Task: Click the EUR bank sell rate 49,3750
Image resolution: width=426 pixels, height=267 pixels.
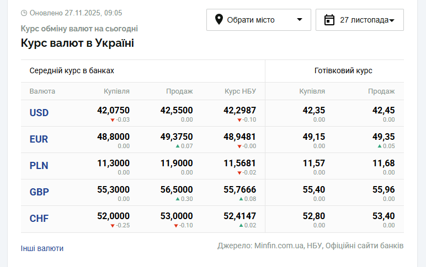Action: (177, 137)
